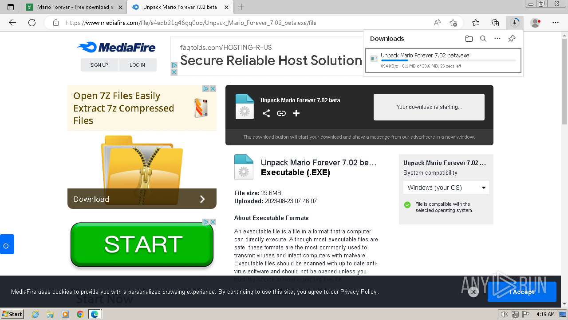Click the 4:19 AM system clock

(545, 314)
